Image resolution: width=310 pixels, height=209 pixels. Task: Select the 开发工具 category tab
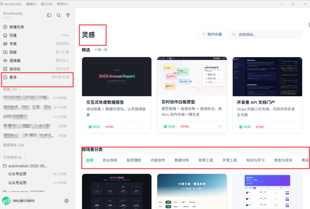coord(230,160)
